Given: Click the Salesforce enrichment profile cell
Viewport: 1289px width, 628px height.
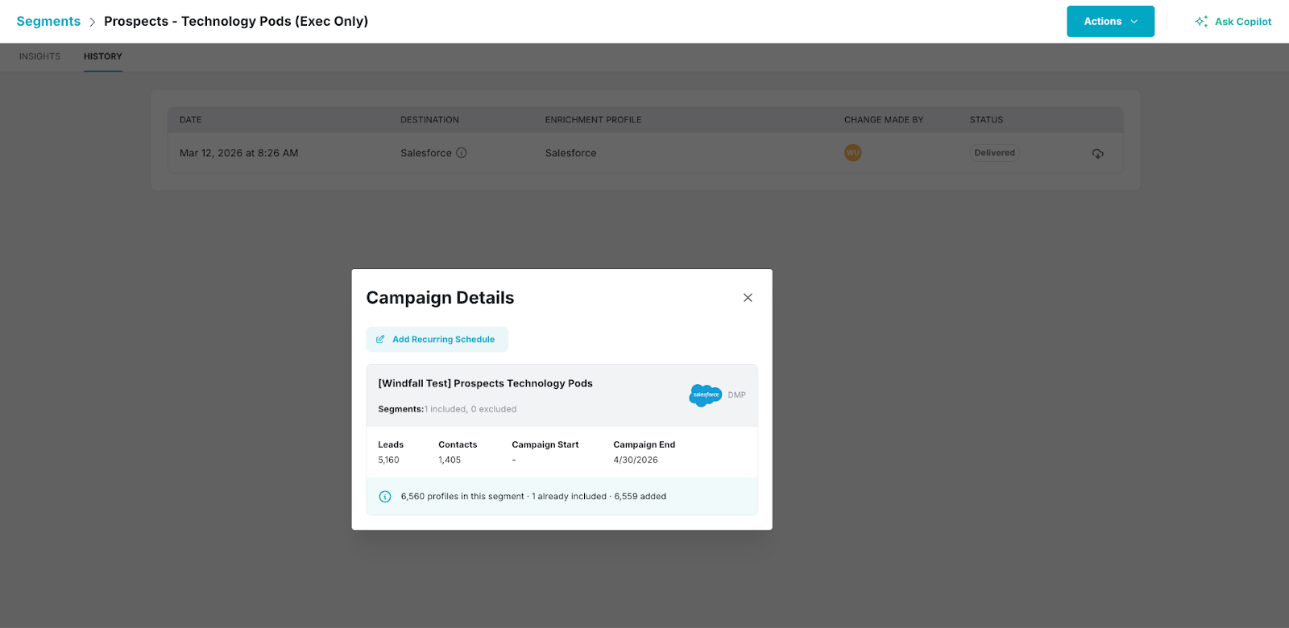Looking at the screenshot, I should 570,153.
